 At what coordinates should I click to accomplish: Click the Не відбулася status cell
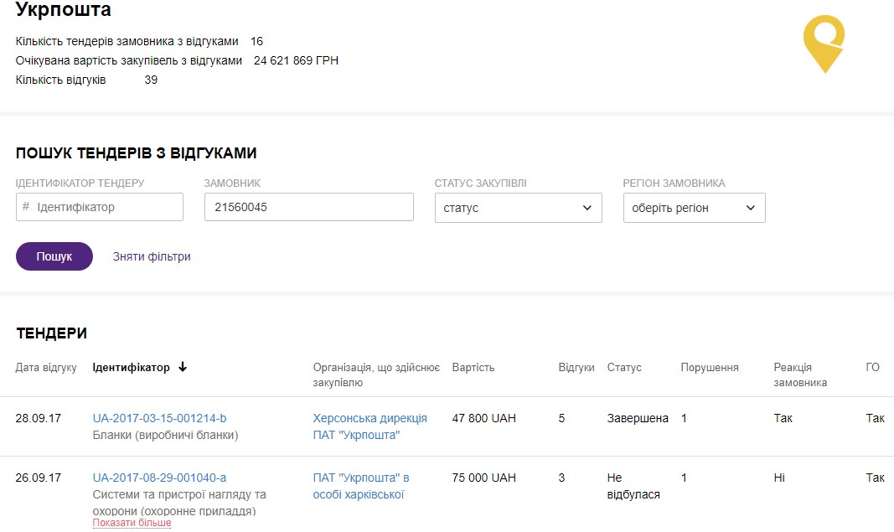633,486
